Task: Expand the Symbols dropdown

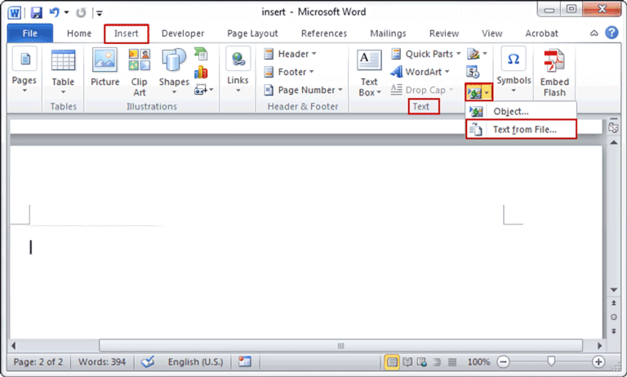Action: [x=514, y=71]
